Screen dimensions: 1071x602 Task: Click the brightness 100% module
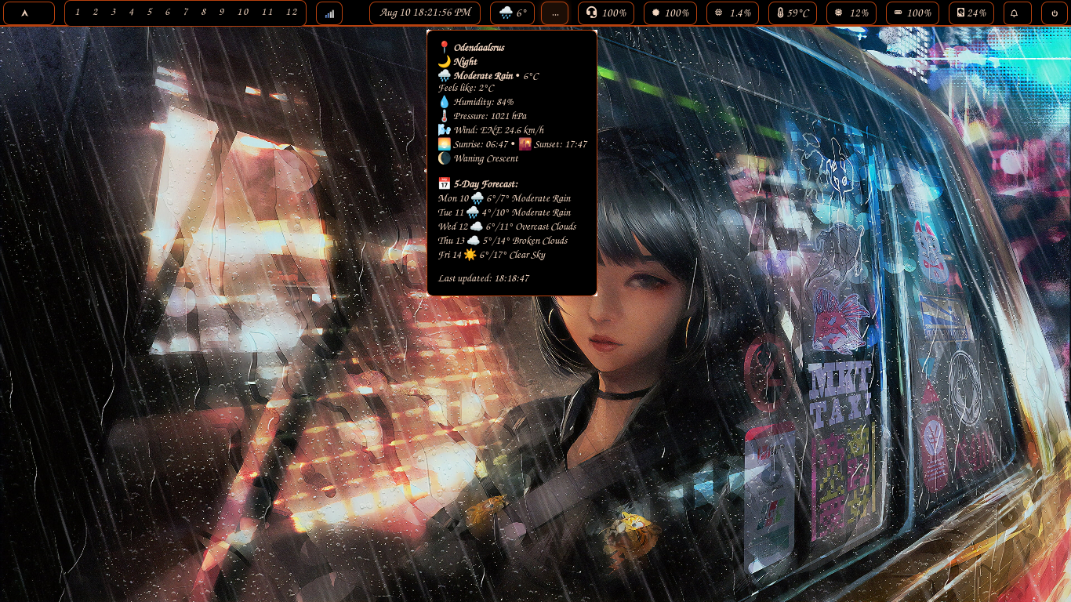point(670,13)
